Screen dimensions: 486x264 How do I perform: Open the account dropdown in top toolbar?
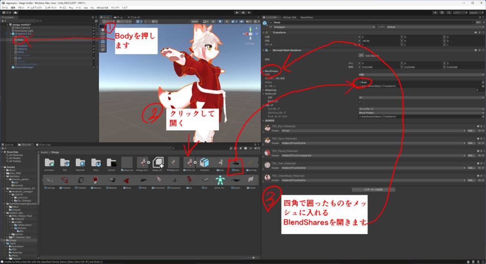pyautogui.click(x=6, y=13)
